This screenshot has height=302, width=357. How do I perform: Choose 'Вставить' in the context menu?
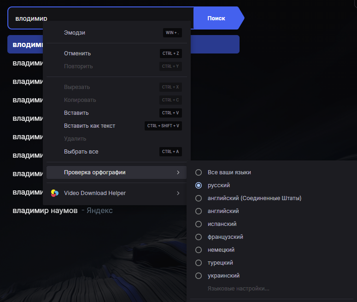pos(117,113)
